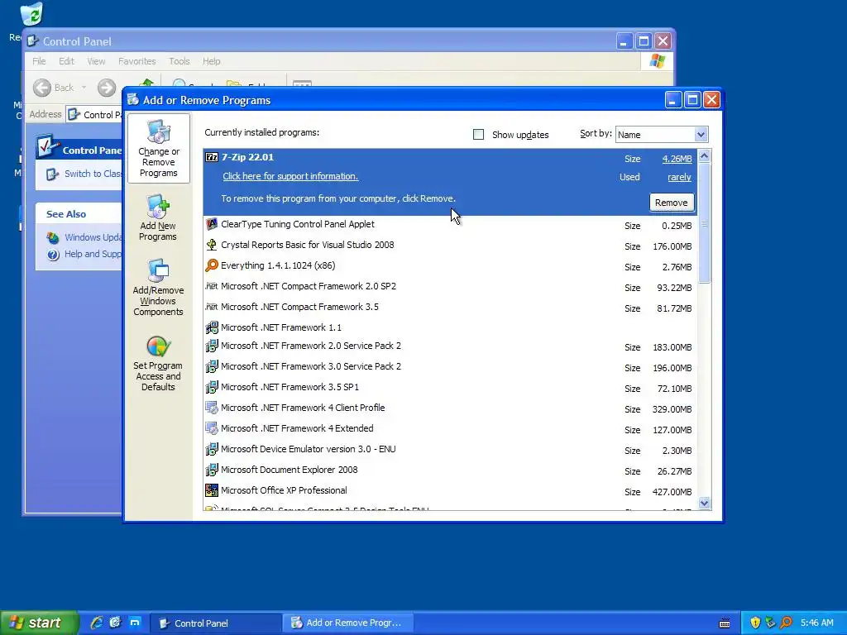Select Microsoft Office XP Professional row text

[284, 490]
